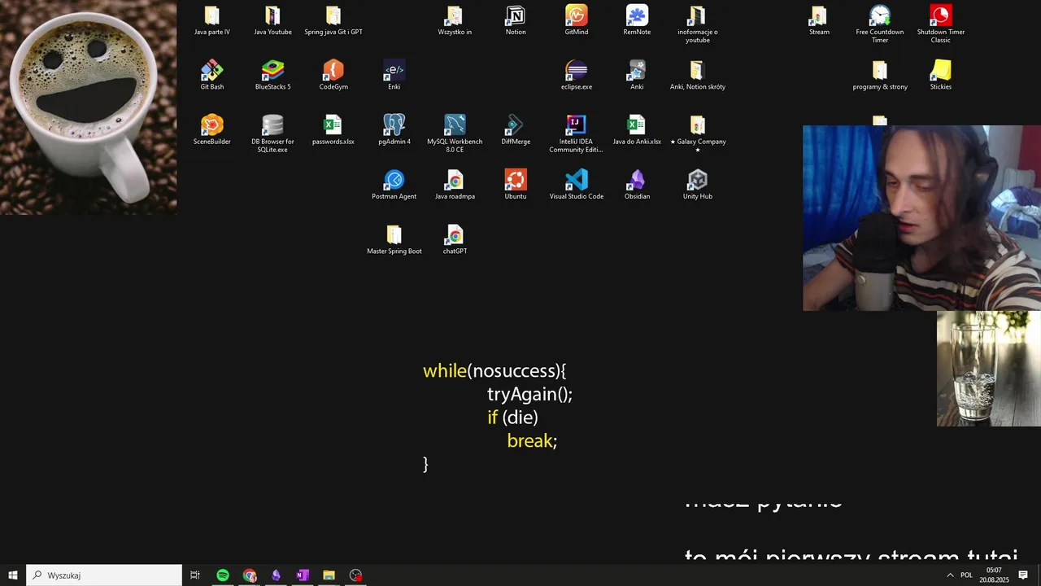Open Git Bash desktop icon
1041x586 pixels.
(211, 76)
